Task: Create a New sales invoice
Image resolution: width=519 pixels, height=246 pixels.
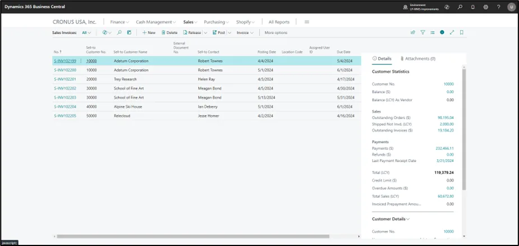Action: [149, 33]
